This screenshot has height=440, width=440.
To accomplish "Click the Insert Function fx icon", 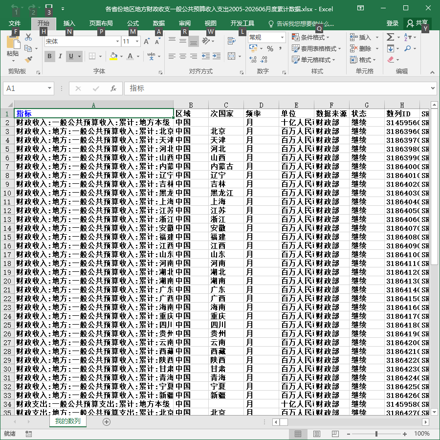I will pyautogui.click(x=113, y=88).
